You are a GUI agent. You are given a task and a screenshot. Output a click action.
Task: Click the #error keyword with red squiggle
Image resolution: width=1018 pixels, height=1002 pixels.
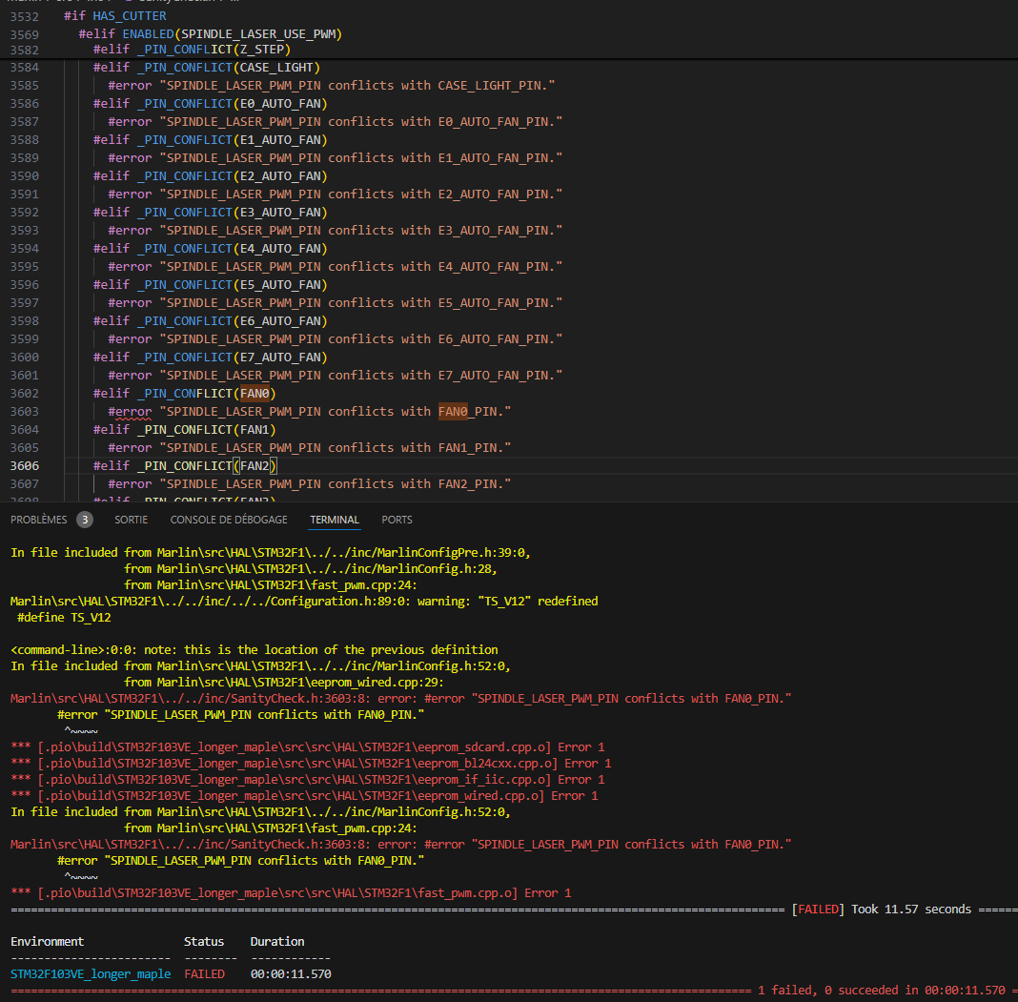coord(130,411)
